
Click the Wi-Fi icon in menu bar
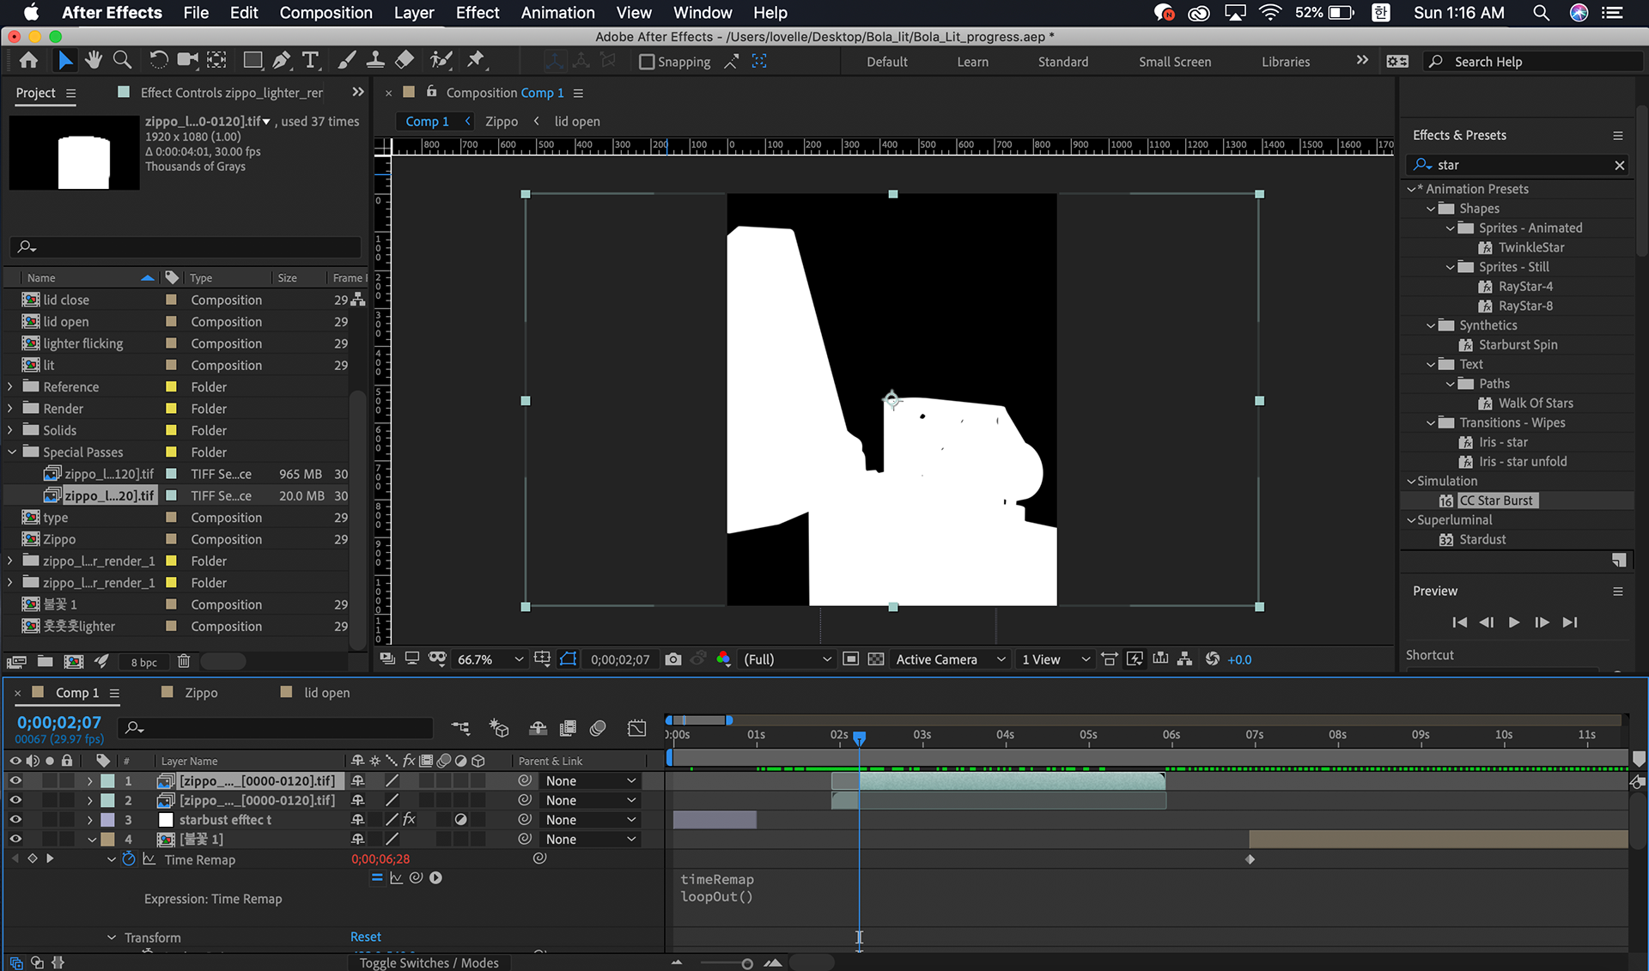tap(1270, 13)
